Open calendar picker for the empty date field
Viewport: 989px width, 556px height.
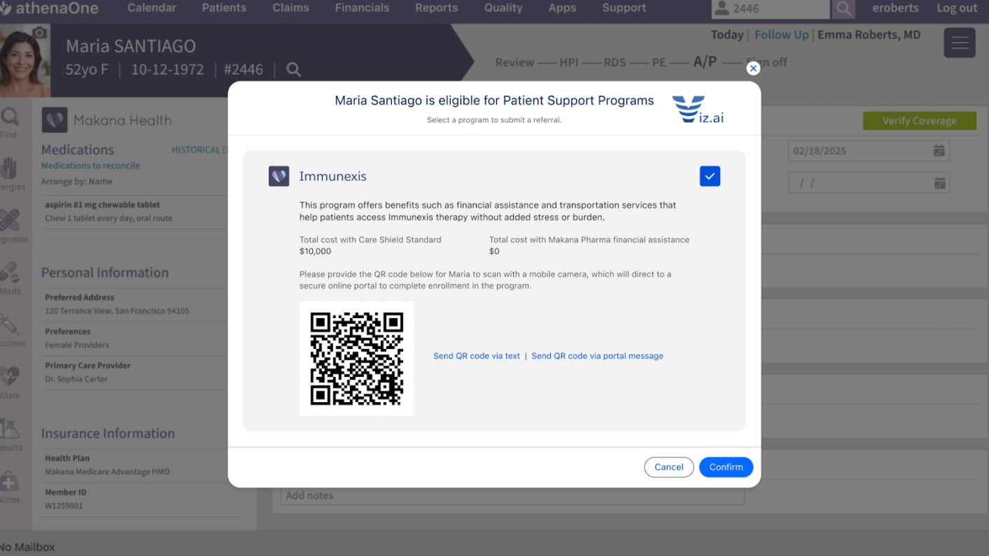(939, 183)
